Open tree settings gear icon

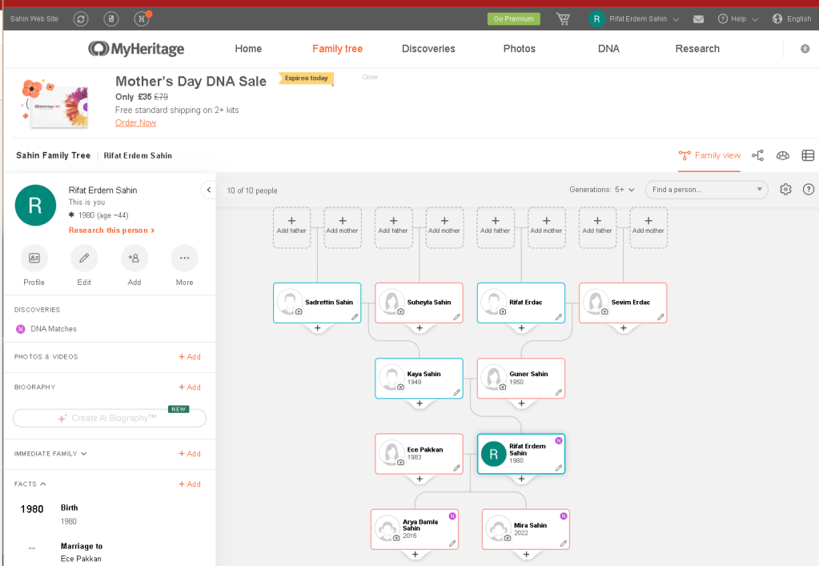coord(785,190)
